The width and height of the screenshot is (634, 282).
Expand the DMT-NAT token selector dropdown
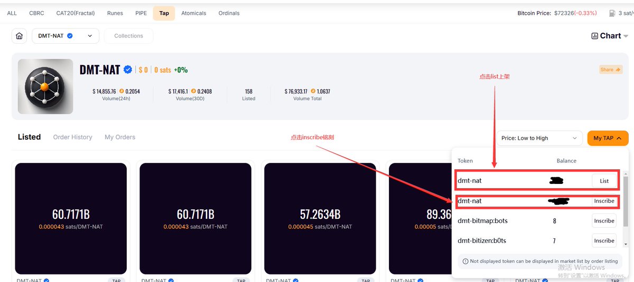[66, 36]
